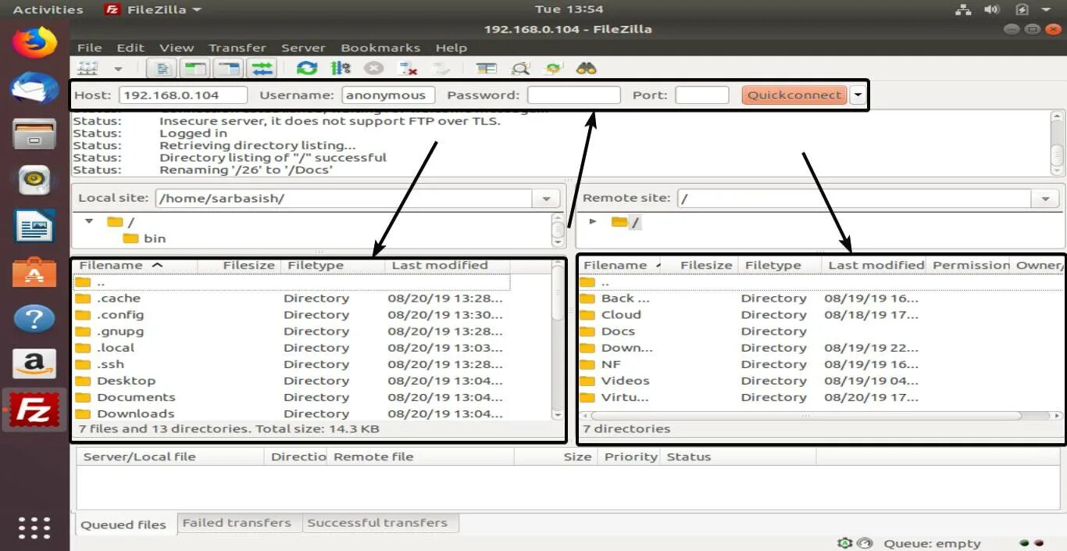The width and height of the screenshot is (1067, 551).
Task: Show applications grid in the dock
Action: point(34,528)
